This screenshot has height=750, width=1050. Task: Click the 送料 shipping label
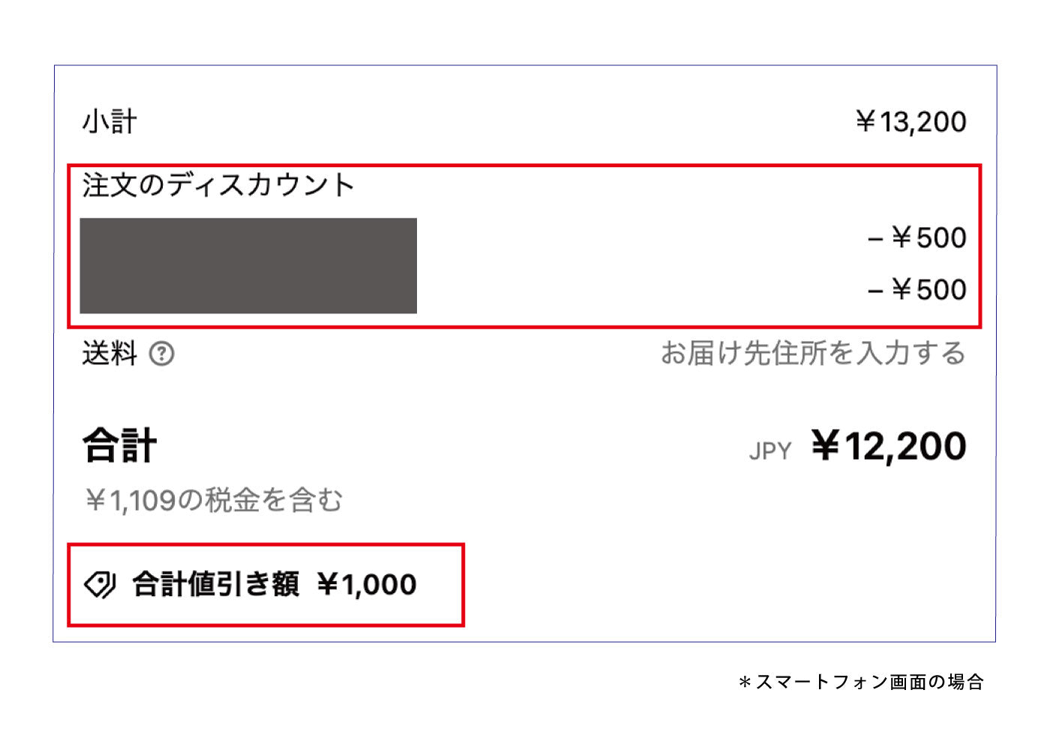pos(109,353)
